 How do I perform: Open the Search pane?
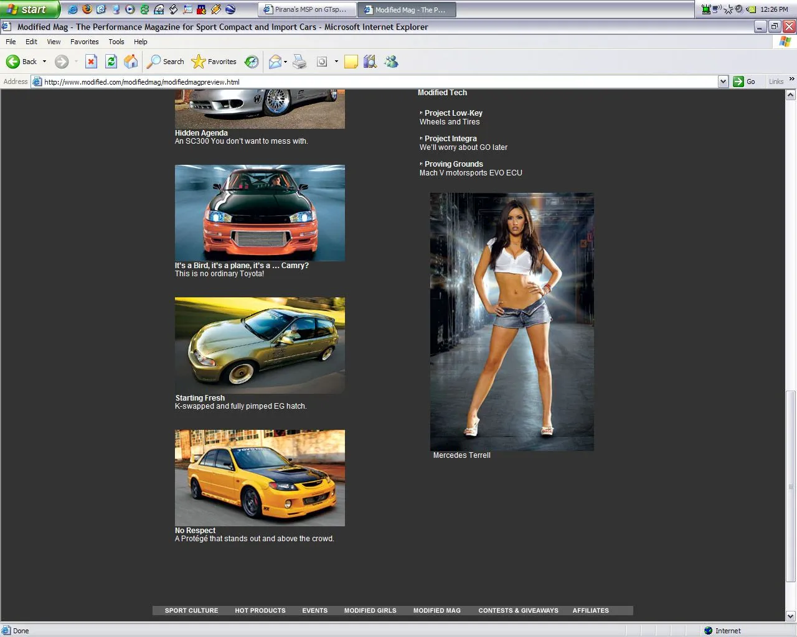pyautogui.click(x=166, y=62)
